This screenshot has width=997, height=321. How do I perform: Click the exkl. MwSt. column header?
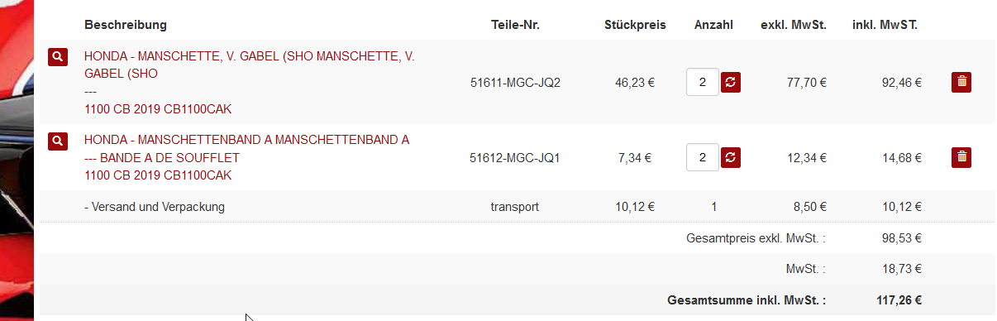coord(794,25)
